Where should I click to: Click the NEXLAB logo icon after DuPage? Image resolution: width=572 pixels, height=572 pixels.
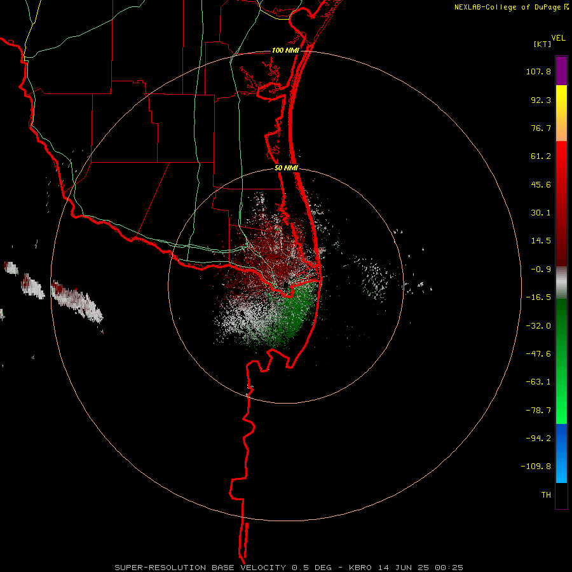(566, 7)
